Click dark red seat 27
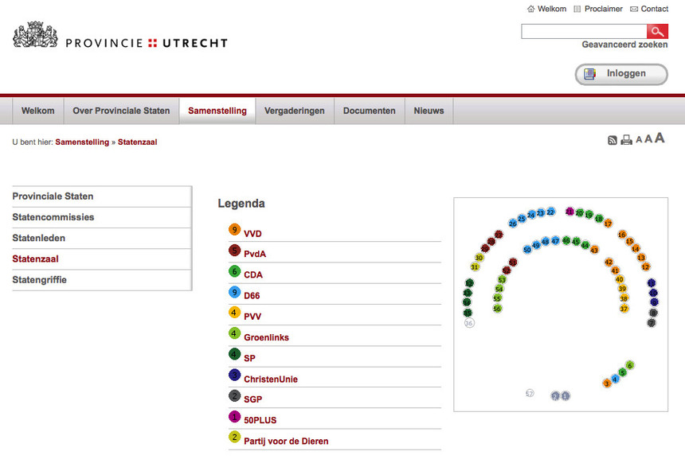Viewport: 685px width, 463px height. click(499, 235)
